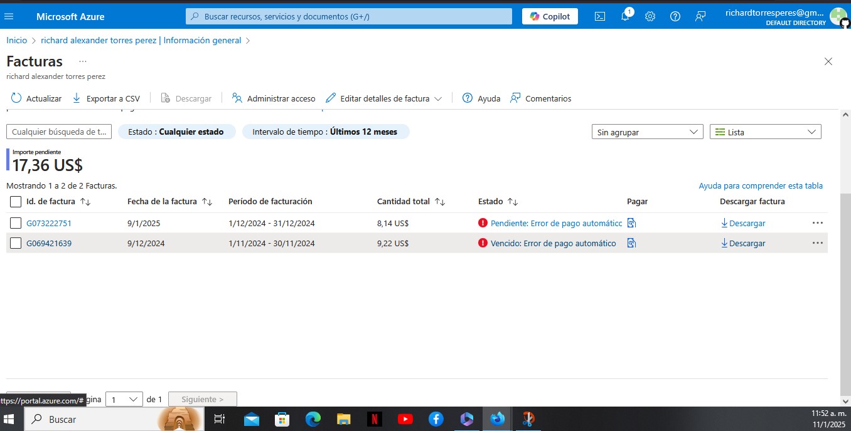Open the page number dropdown
This screenshot has width=851, height=431.
coord(124,399)
